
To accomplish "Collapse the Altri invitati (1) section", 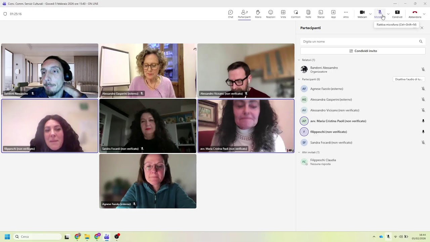I will (x=299, y=152).
